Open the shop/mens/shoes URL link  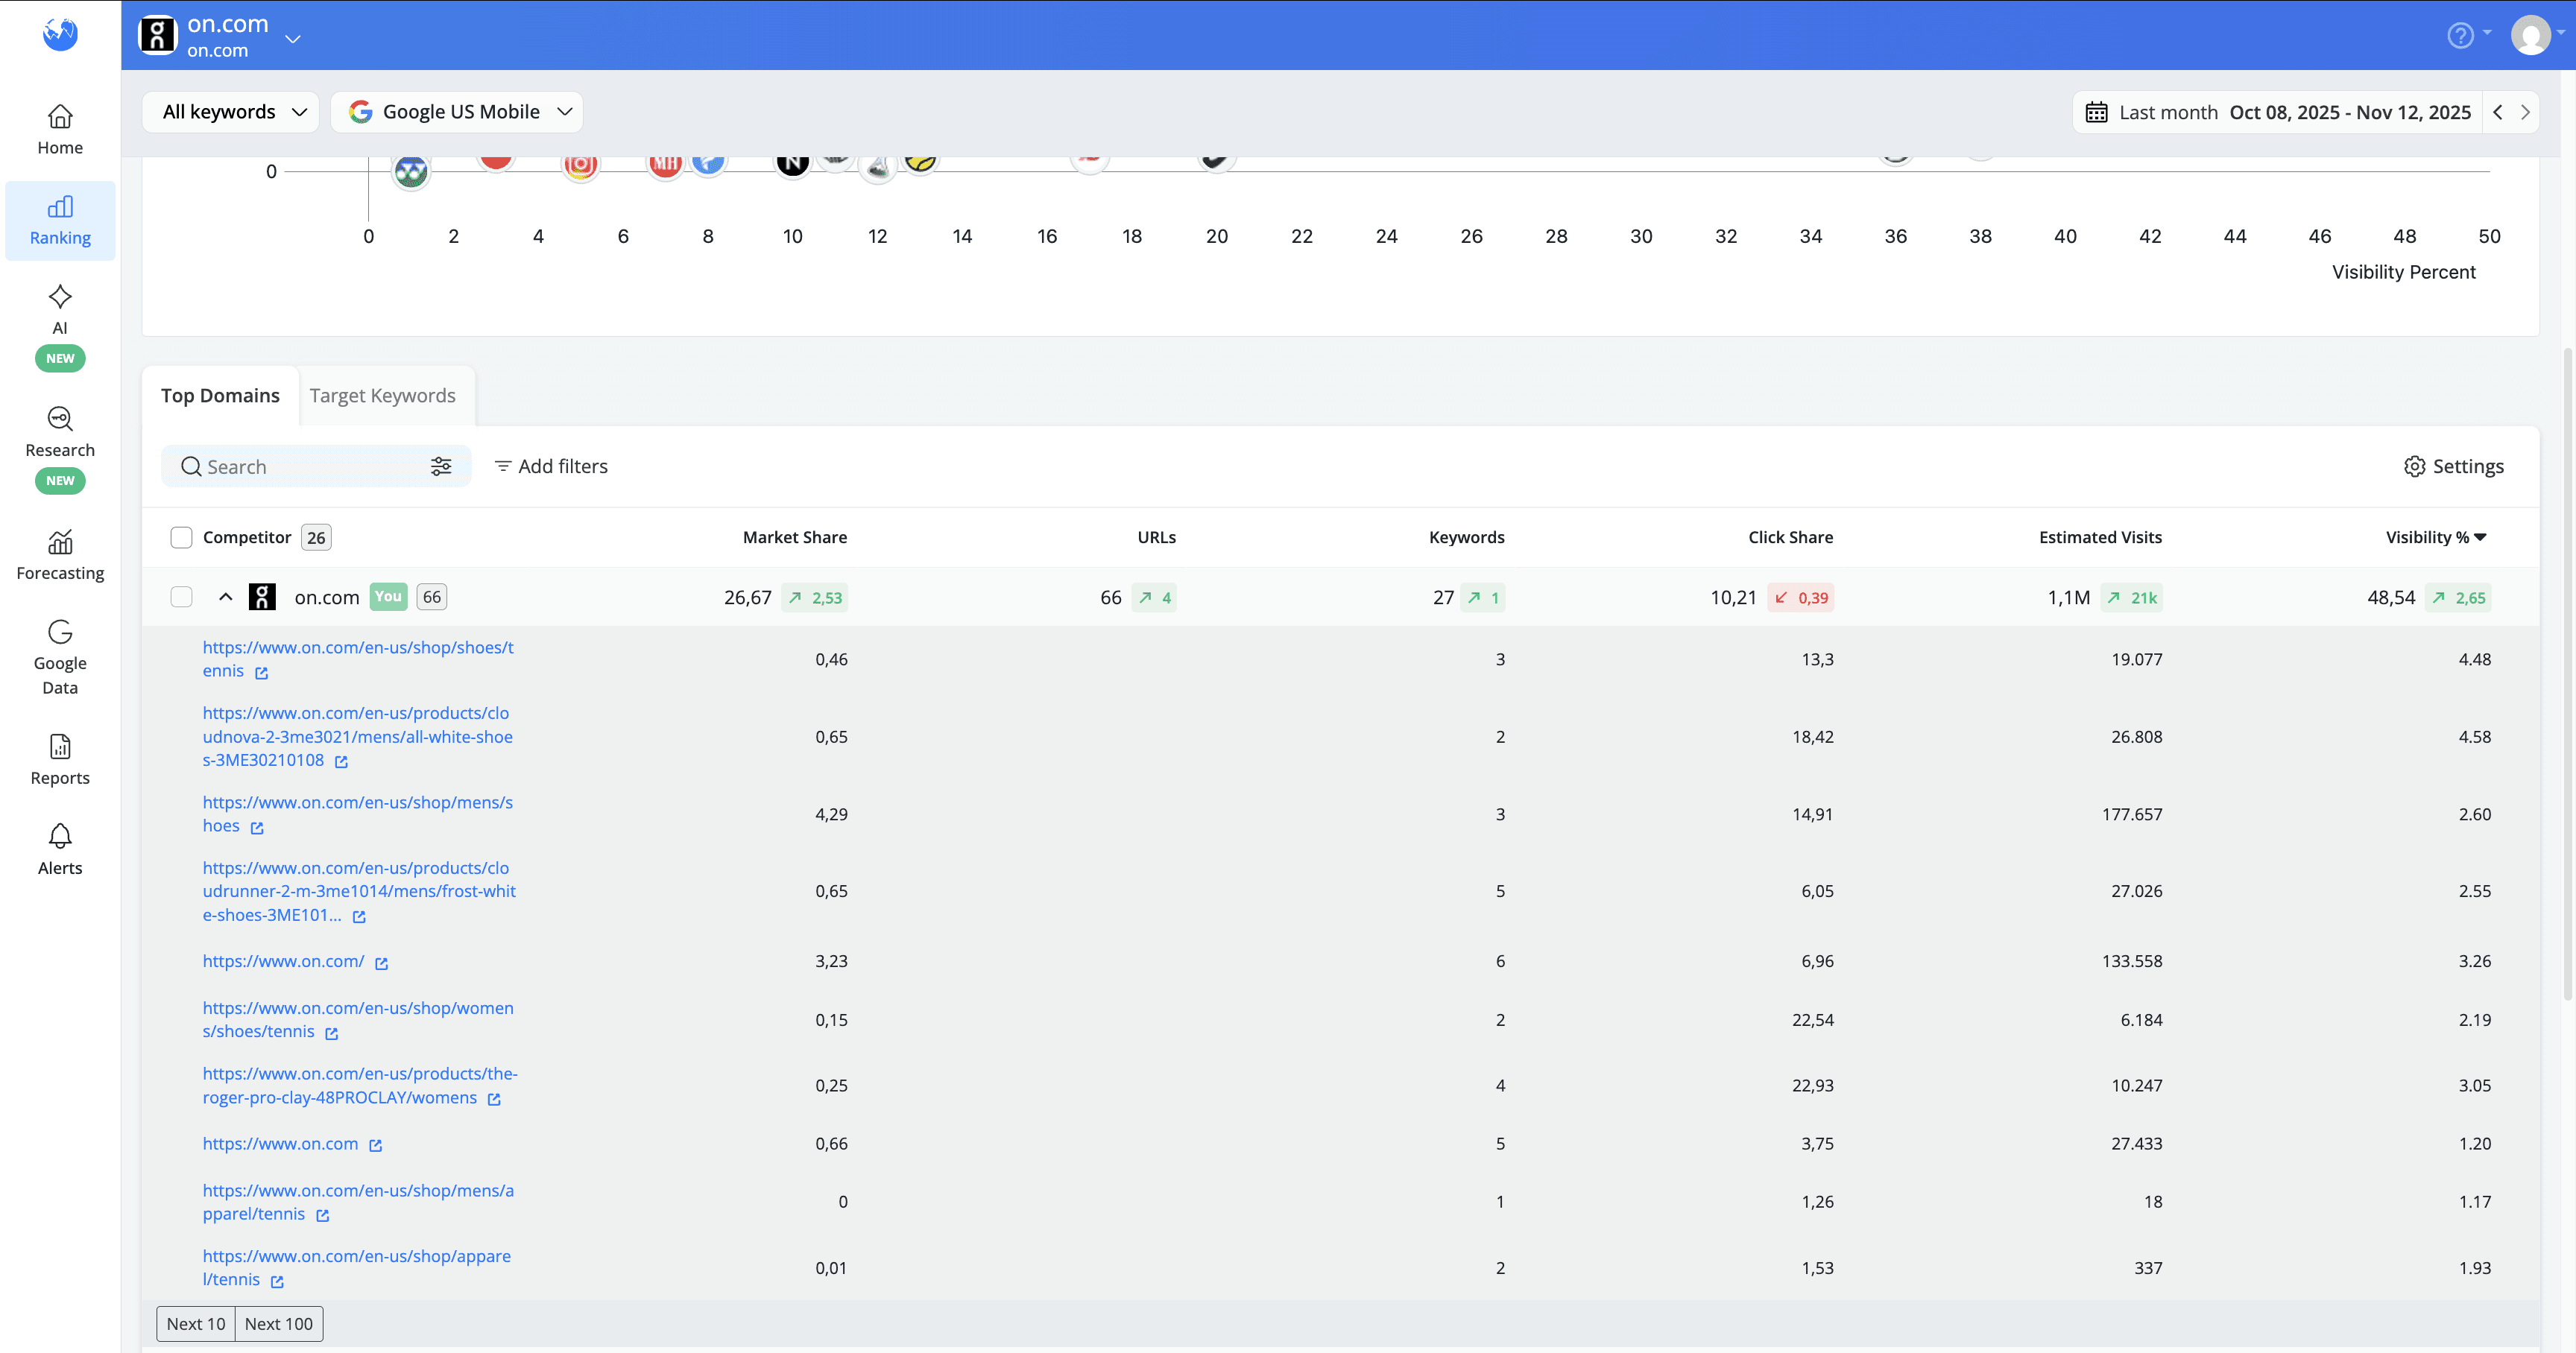coord(357,814)
